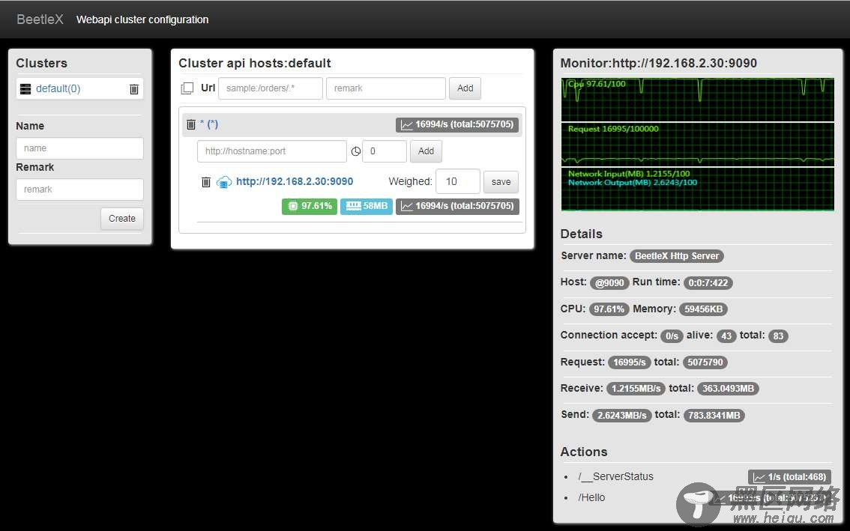
Task: Click the 0:0:7:422 run time badge
Action: coord(708,283)
